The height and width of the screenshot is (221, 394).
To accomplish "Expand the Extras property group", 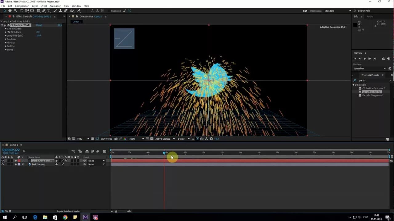I will (x=6, y=49).
